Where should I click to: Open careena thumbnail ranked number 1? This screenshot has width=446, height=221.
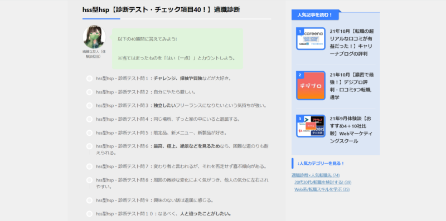pos(311,38)
